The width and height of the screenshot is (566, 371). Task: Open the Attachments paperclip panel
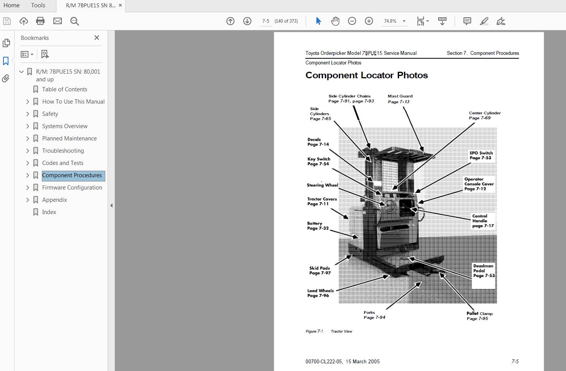pyautogui.click(x=6, y=79)
